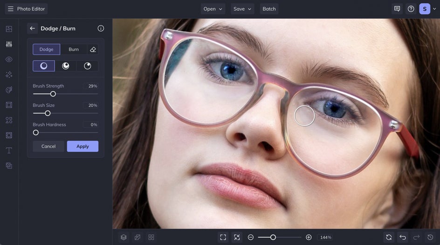Open the S user account avatar
The height and width of the screenshot is (245, 440).
tap(425, 9)
